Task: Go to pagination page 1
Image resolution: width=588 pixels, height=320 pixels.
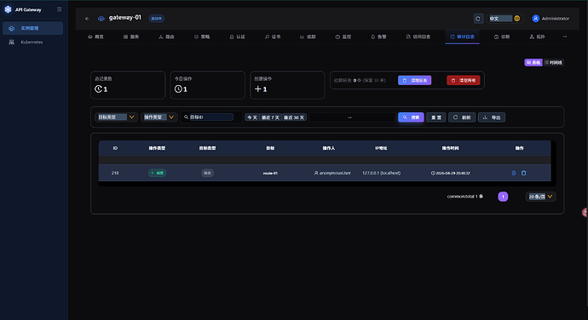Action: coord(503,197)
